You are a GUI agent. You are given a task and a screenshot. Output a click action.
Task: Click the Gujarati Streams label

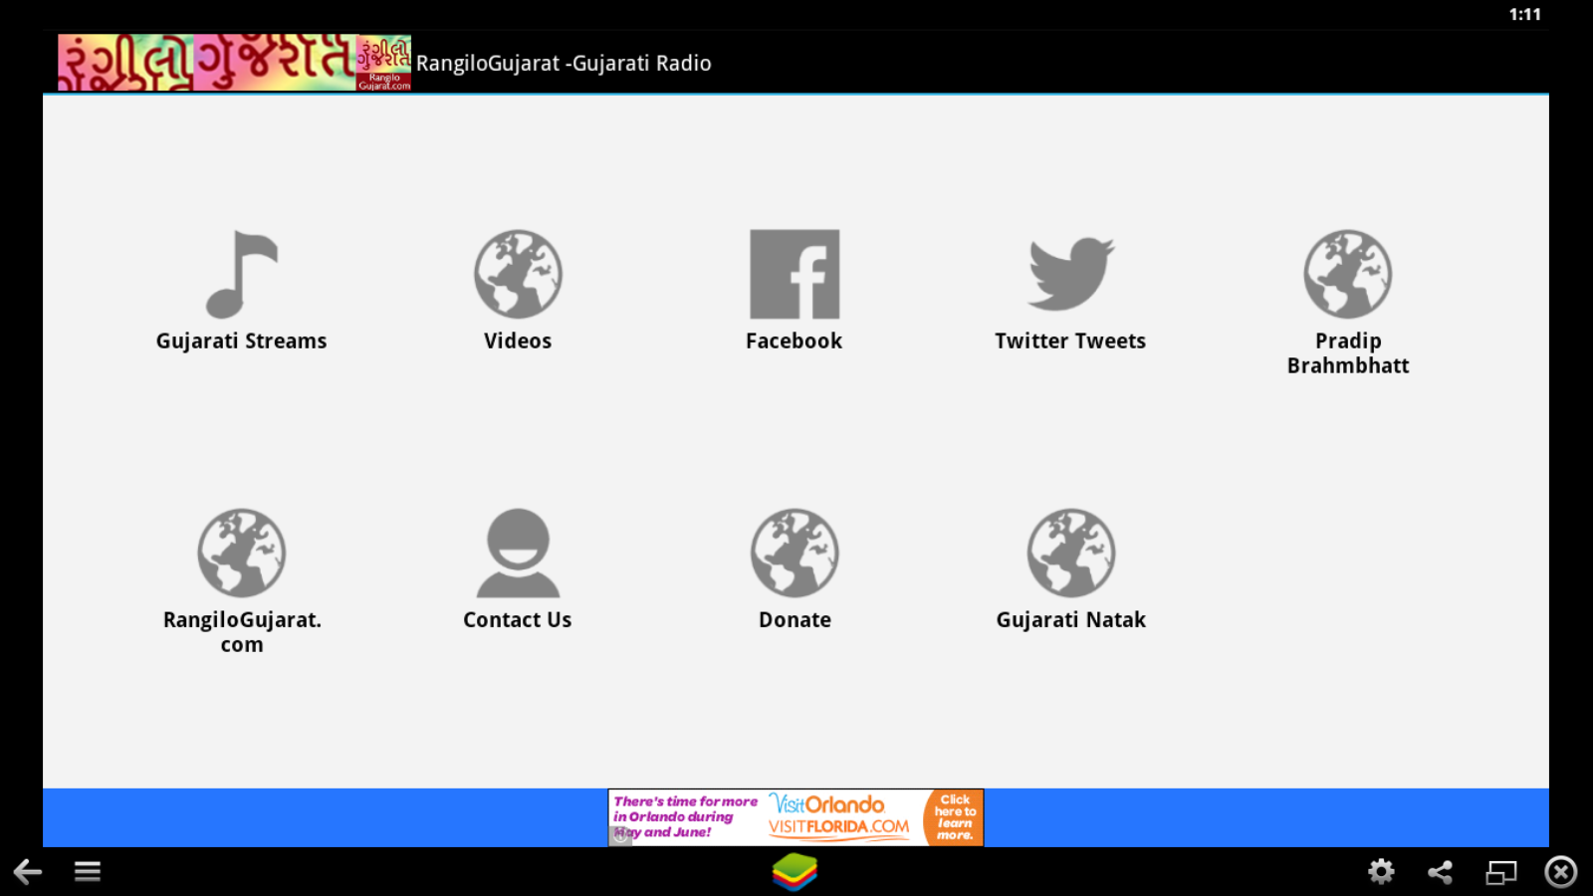point(241,341)
